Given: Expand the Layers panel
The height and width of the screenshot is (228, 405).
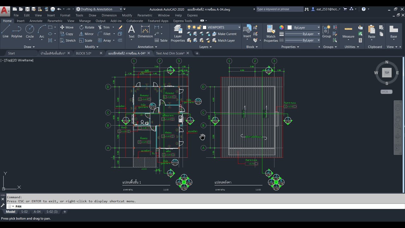Looking at the screenshot, I should (206, 47).
